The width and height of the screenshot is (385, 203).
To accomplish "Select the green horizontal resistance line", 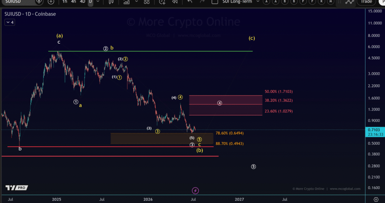I will [x=150, y=51].
